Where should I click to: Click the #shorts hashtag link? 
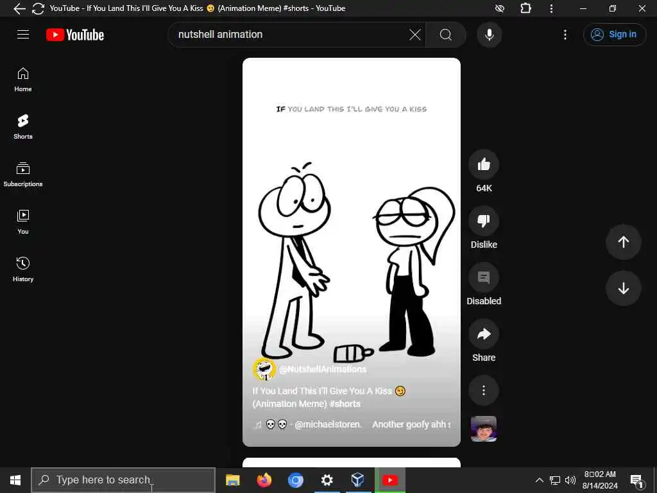(x=345, y=404)
